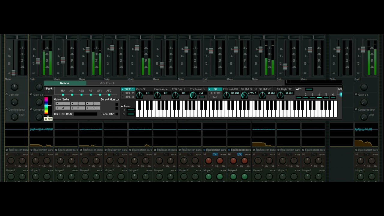Select the TONE 2 tab
The height and width of the screenshot is (216, 384).
pyautogui.click(x=127, y=93)
